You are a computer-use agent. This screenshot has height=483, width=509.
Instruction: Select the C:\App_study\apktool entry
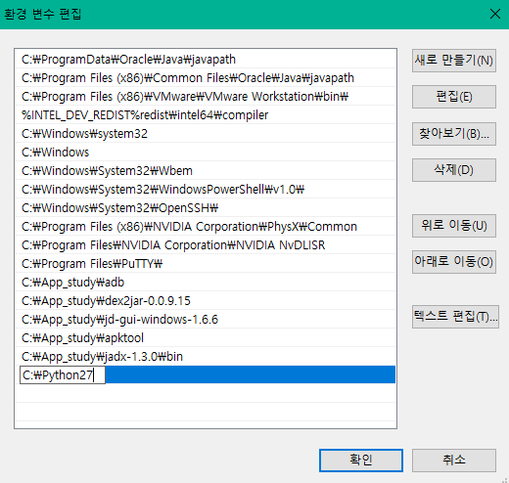[x=206, y=338]
